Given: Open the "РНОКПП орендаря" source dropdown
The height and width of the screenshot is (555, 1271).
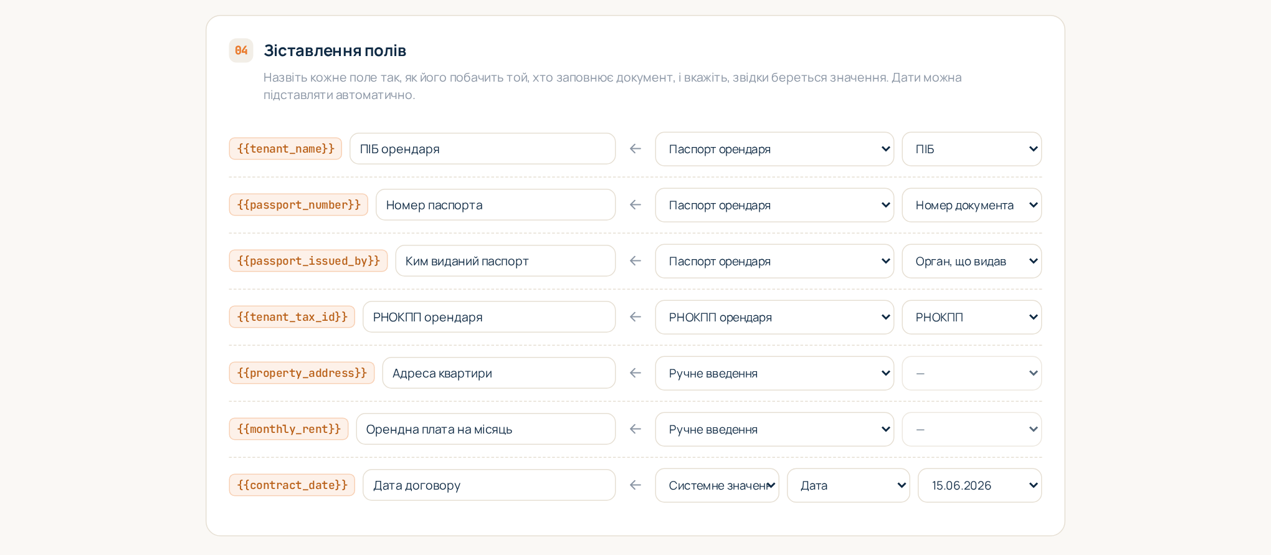Looking at the screenshot, I should 774,317.
